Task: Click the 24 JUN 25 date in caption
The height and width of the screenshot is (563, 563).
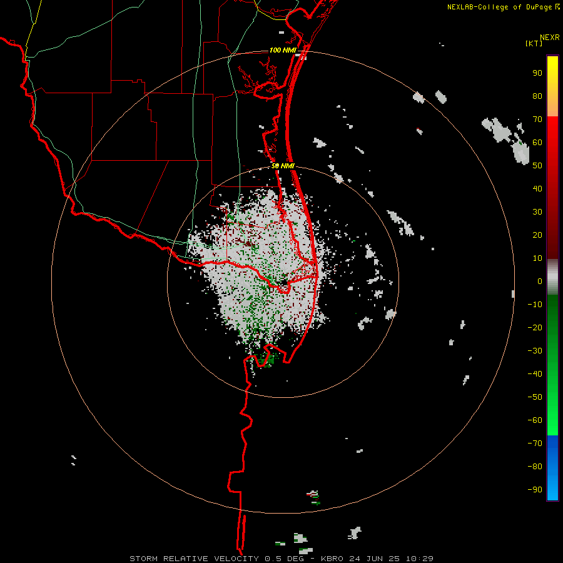Action: [x=375, y=559]
